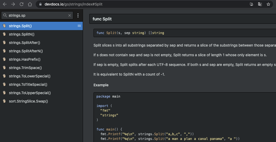This screenshot has height=142, width=276.
Task: Bookmark page with the star icon
Action: pyautogui.click(x=268, y=4)
